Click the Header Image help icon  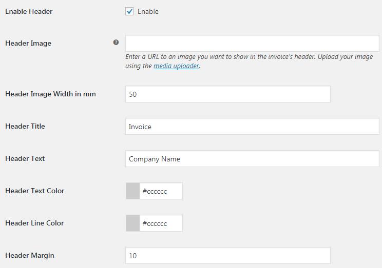116,43
